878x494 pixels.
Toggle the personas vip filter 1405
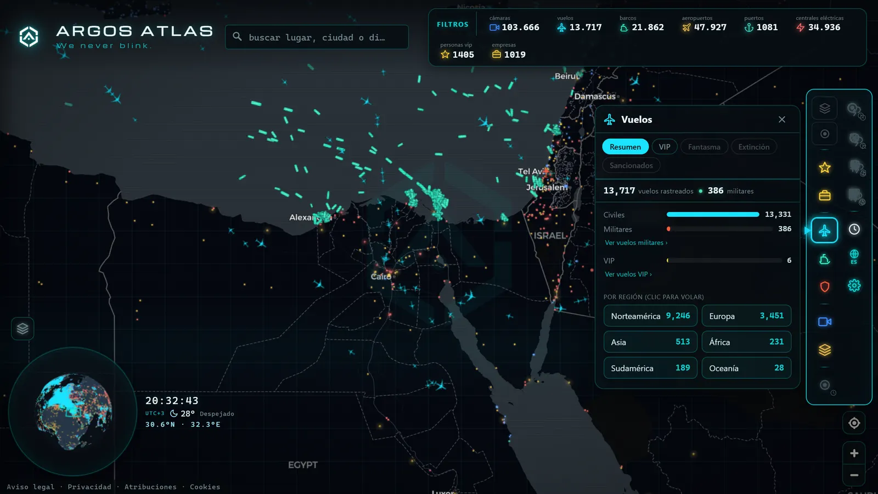pyautogui.click(x=457, y=51)
